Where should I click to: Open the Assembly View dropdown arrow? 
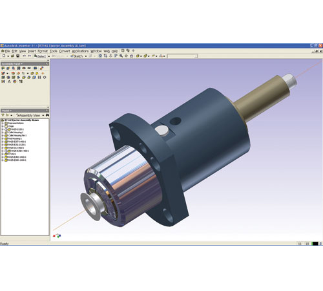coord(43,115)
